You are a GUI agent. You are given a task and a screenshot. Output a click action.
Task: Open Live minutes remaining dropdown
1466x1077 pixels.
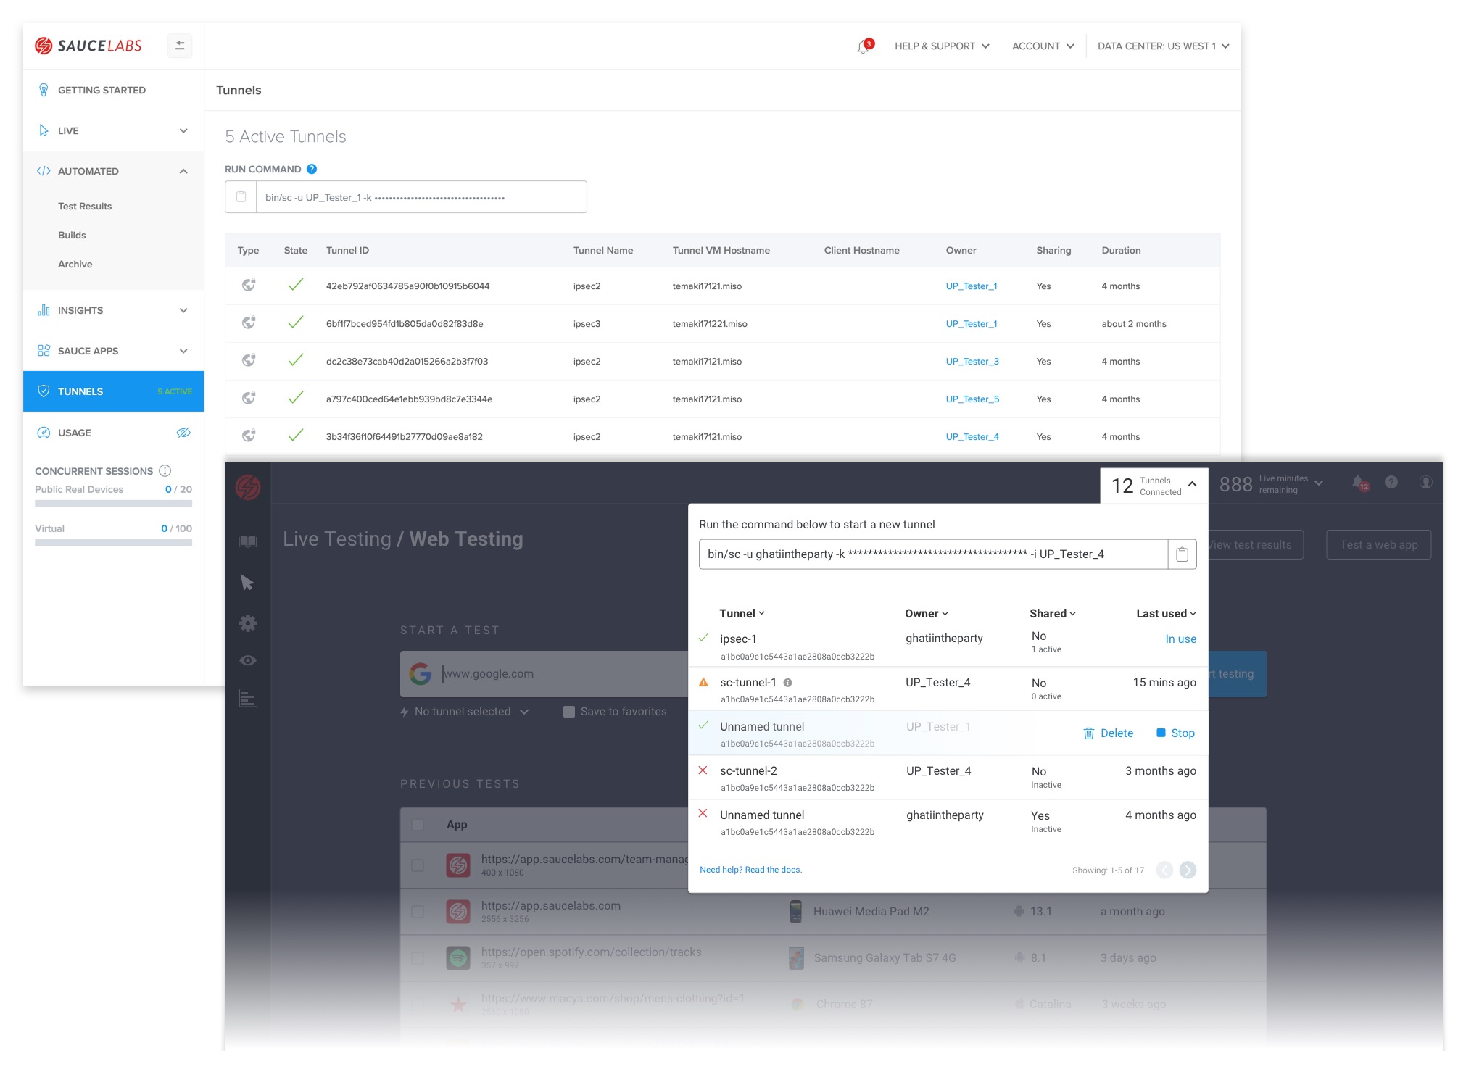[x=1271, y=485]
